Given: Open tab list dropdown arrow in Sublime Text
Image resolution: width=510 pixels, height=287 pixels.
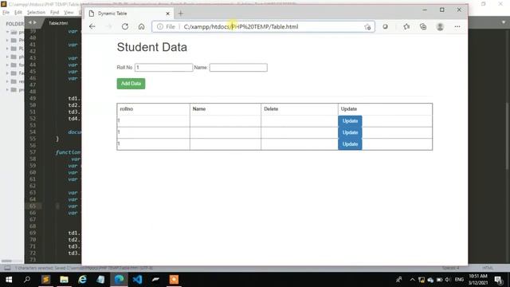Looking at the screenshot, I should (x=504, y=22).
